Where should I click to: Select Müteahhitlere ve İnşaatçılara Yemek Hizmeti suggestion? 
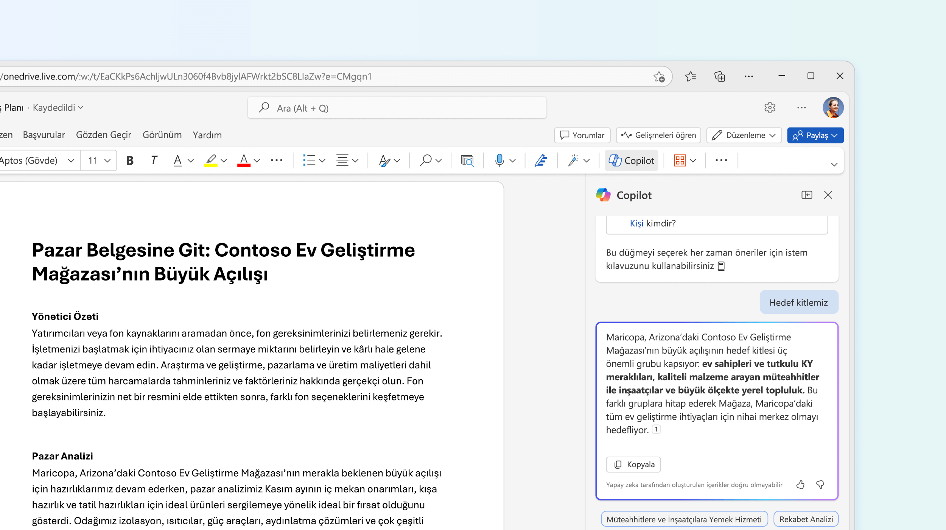click(x=684, y=519)
